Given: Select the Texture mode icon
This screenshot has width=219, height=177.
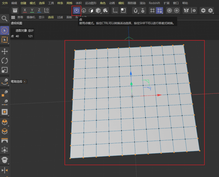Looking at the screenshot, I should point(105,11).
